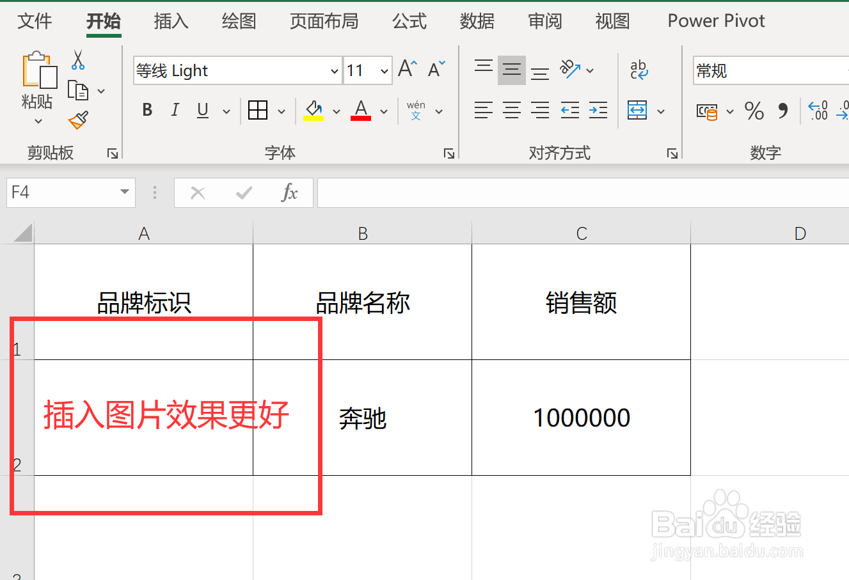Click the red font color swatch

click(360, 119)
